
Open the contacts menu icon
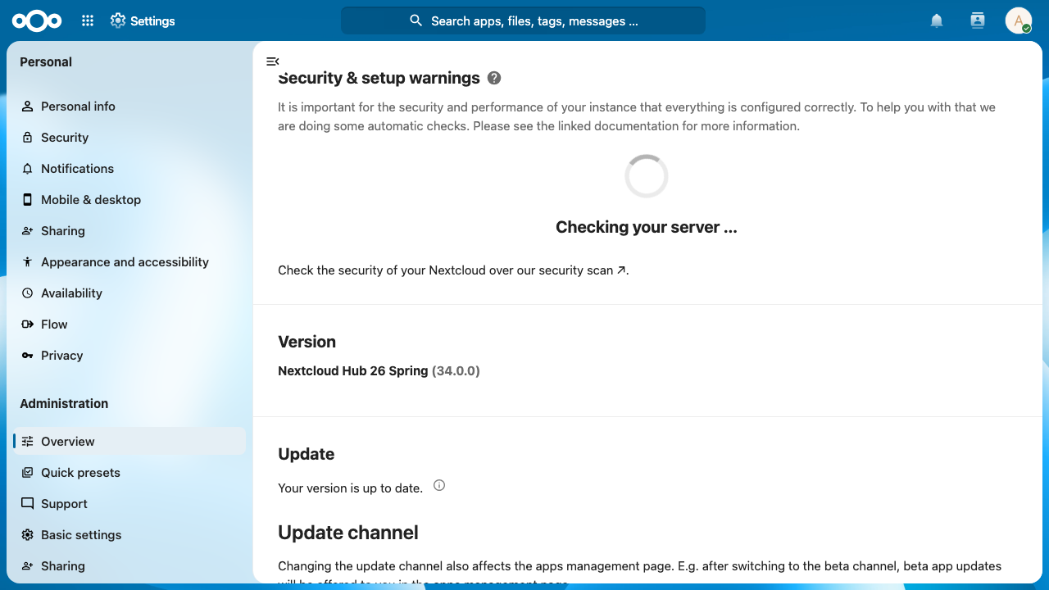977,21
